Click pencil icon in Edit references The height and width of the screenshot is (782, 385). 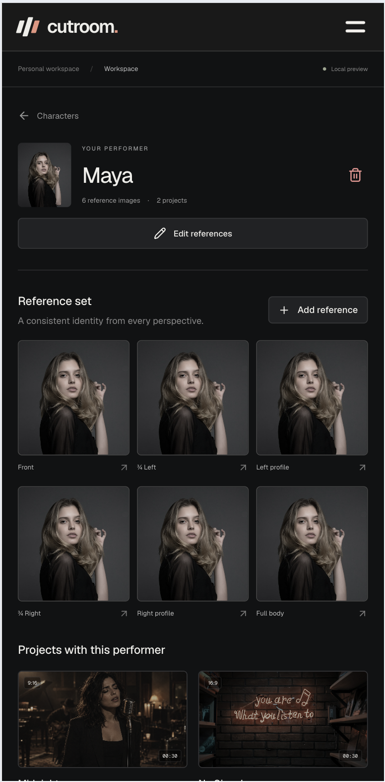(x=160, y=234)
